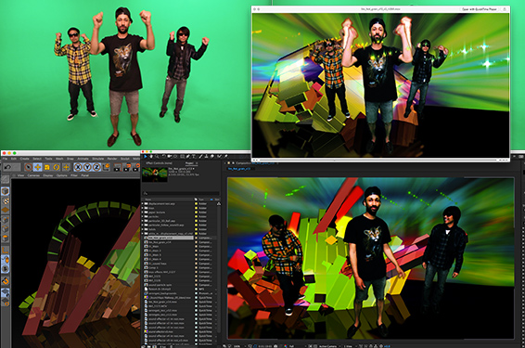Select the Brush tool in After Effects

[x=200, y=156]
